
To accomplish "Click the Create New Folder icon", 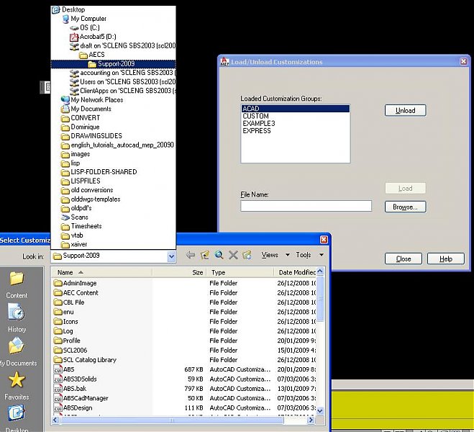I will click(247, 255).
